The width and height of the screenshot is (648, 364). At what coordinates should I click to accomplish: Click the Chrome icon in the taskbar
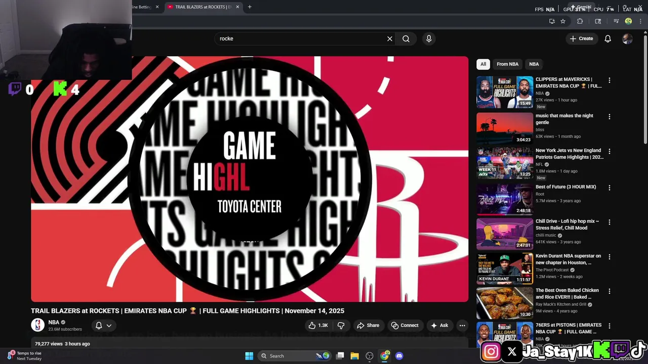point(385,356)
